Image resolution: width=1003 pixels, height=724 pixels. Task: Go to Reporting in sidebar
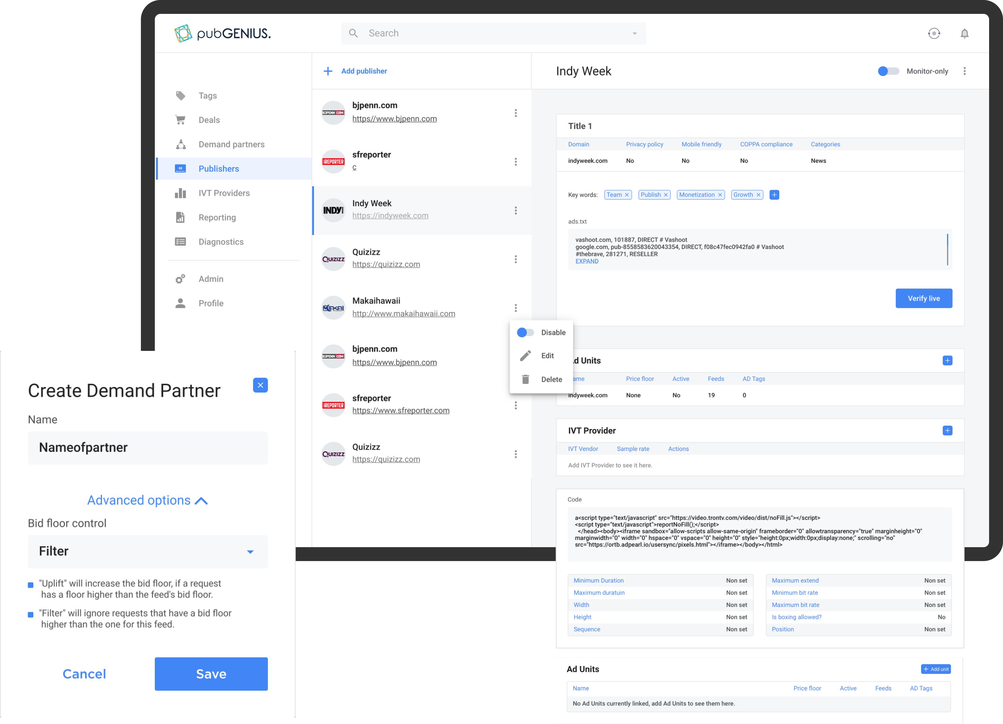coord(217,217)
